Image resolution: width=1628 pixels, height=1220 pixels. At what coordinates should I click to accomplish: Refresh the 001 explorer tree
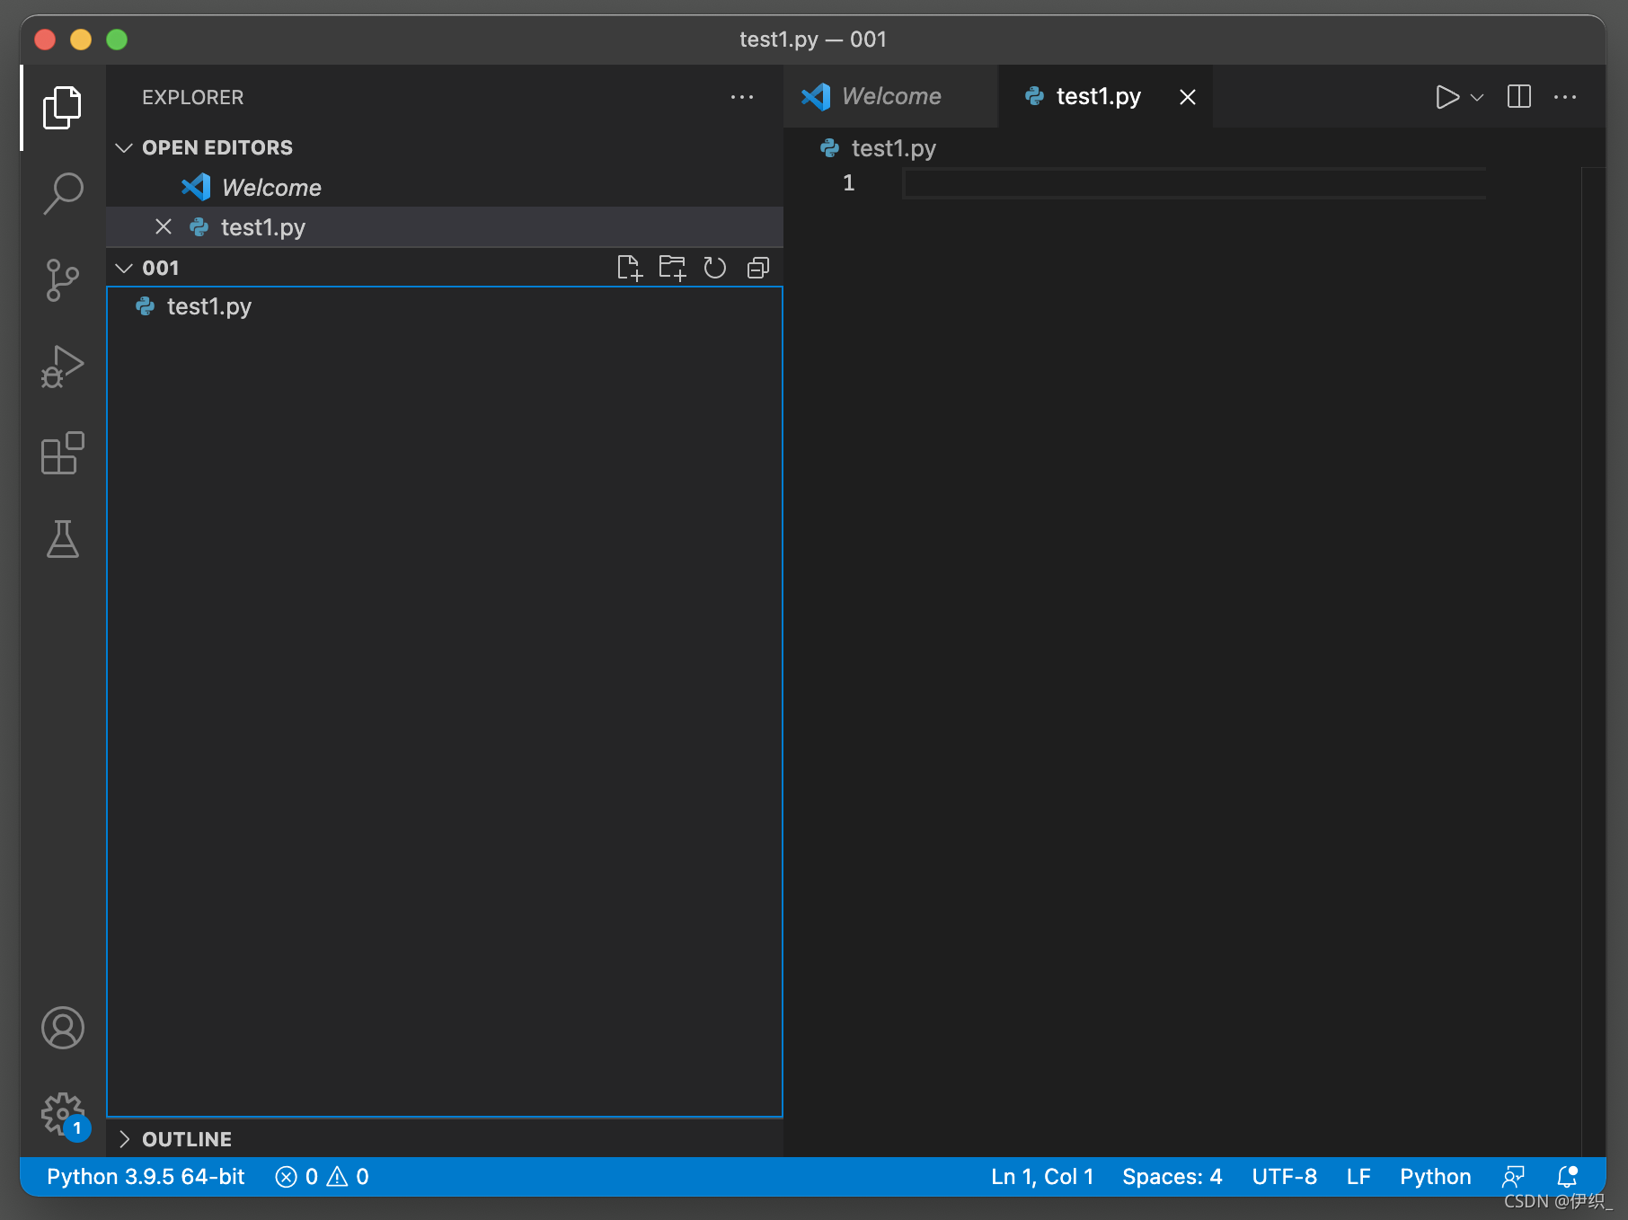click(x=715, y=268)
